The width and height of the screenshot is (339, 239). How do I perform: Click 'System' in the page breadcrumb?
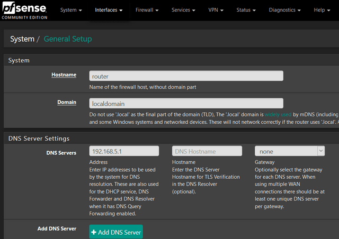(22, 39)
